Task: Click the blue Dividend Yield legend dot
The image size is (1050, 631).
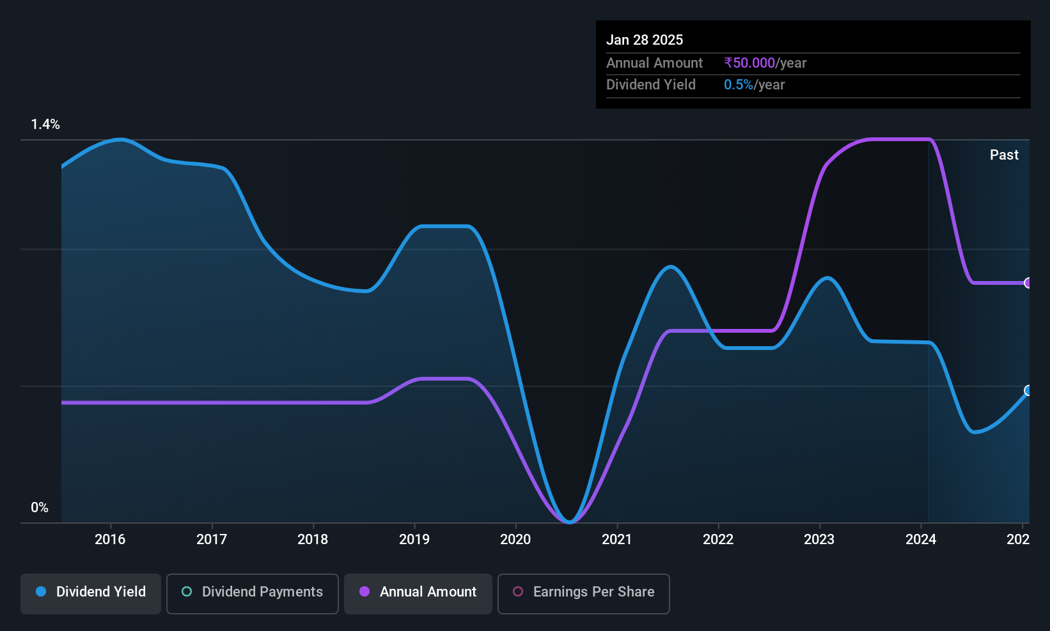Action: tap(41, 591)
